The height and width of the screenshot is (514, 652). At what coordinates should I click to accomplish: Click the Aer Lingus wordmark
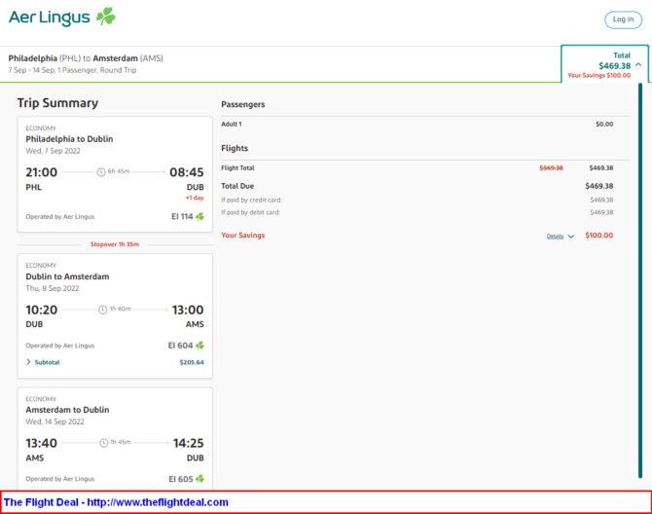pyautogui.click(x=49, y=18)
